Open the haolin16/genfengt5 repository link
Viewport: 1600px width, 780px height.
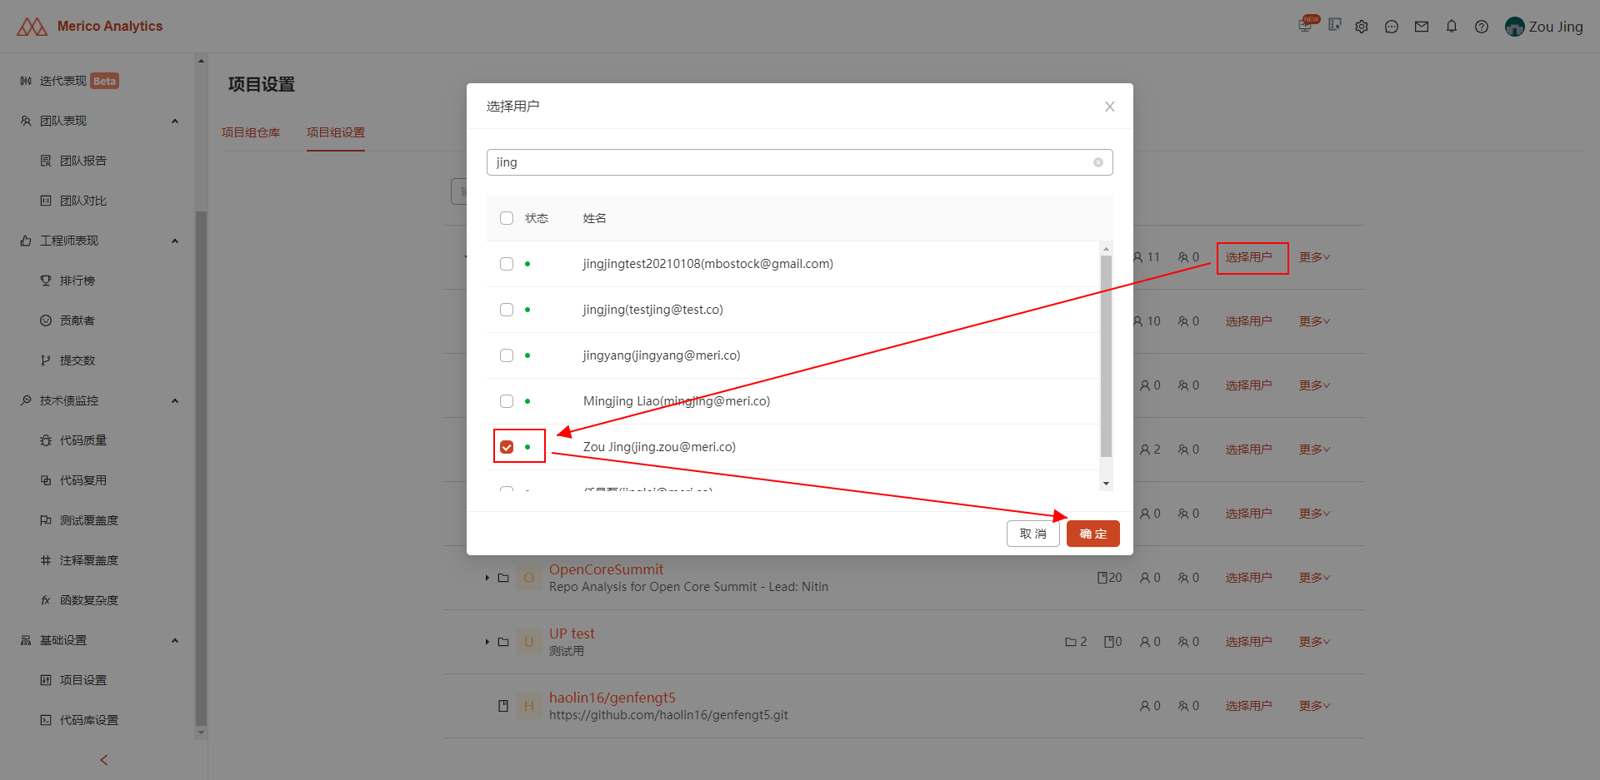612,698
